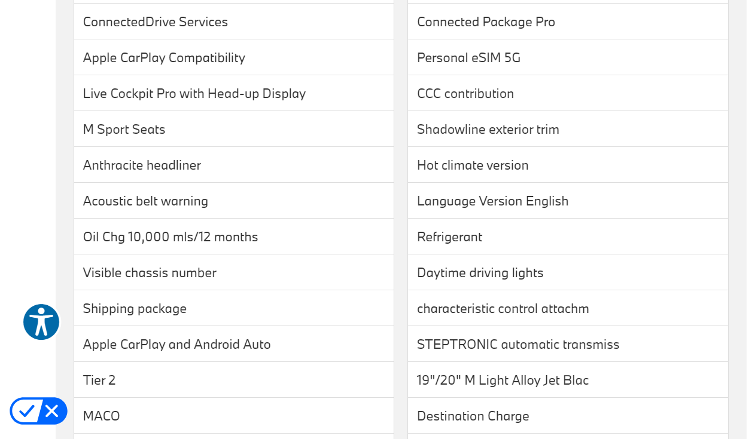Click STEPTRONIC automatic transmiss row

518,345
